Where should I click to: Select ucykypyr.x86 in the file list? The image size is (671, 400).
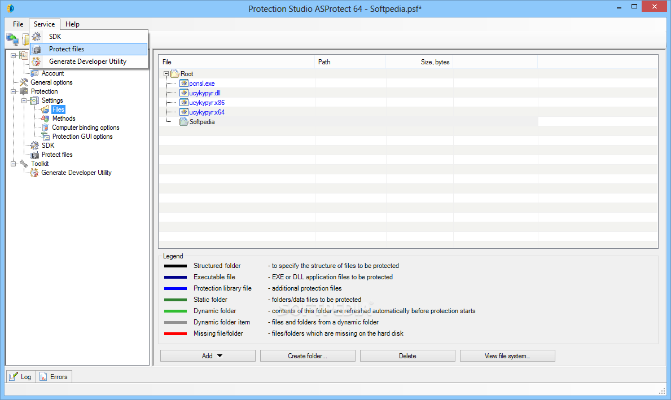[207, 103]
